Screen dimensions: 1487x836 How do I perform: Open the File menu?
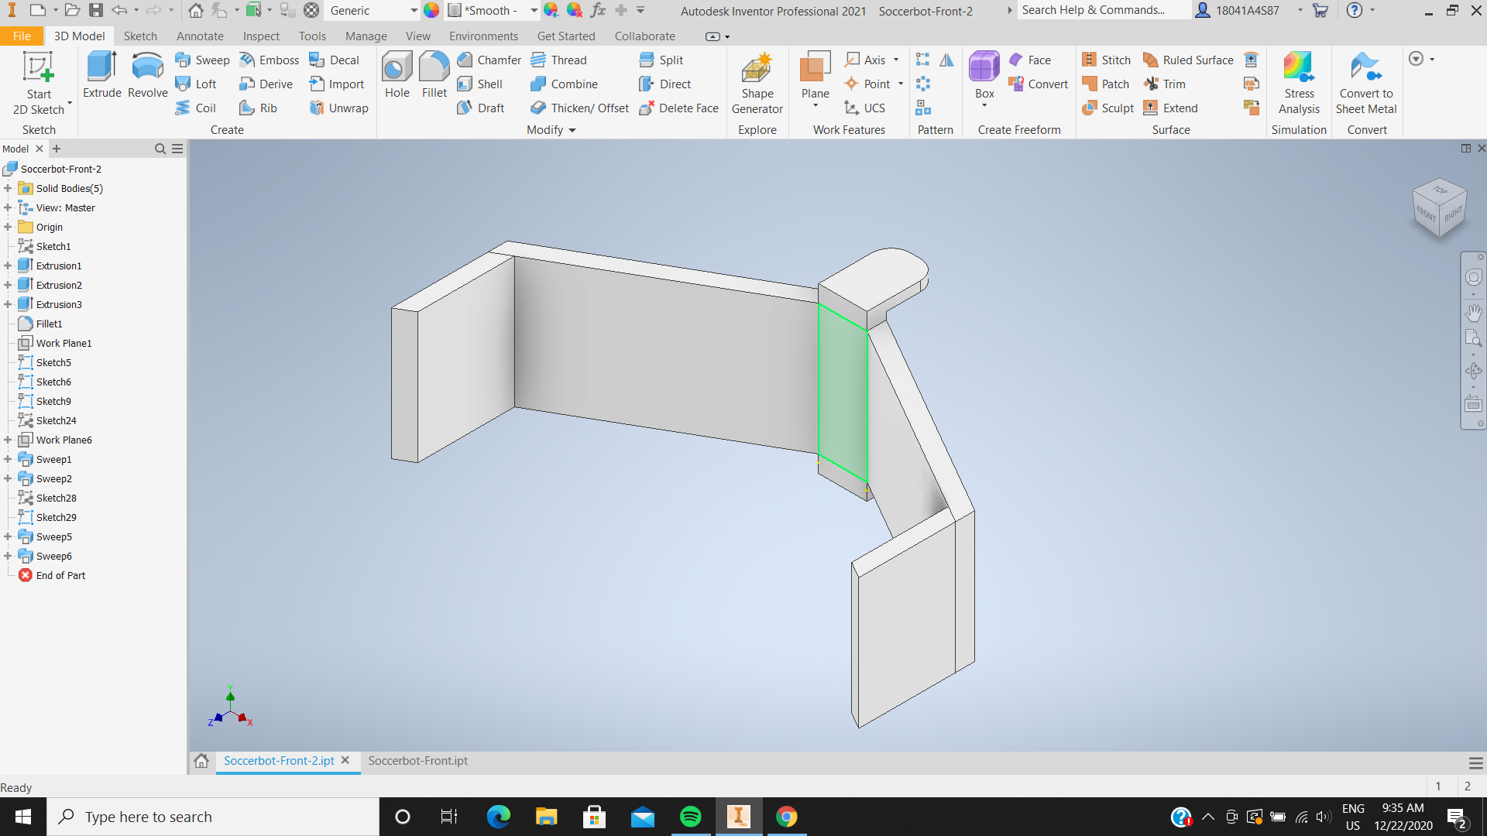(x=22, y=36)
